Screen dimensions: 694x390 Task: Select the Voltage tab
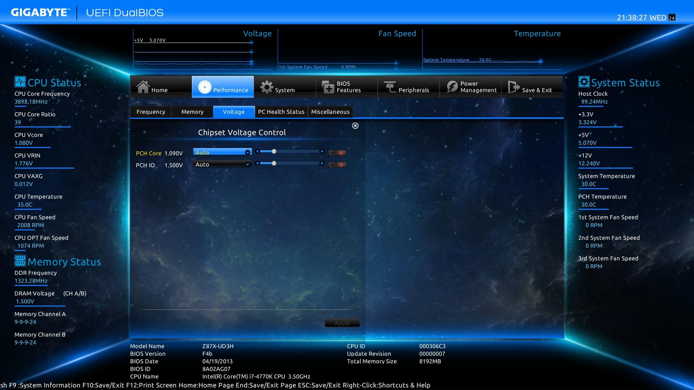click(x=234, y=112)
